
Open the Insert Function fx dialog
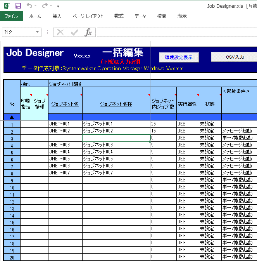coord(88,32)
